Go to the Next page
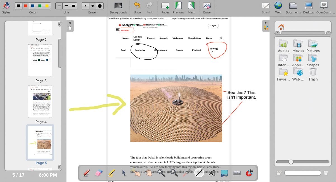 coord(191,8)
